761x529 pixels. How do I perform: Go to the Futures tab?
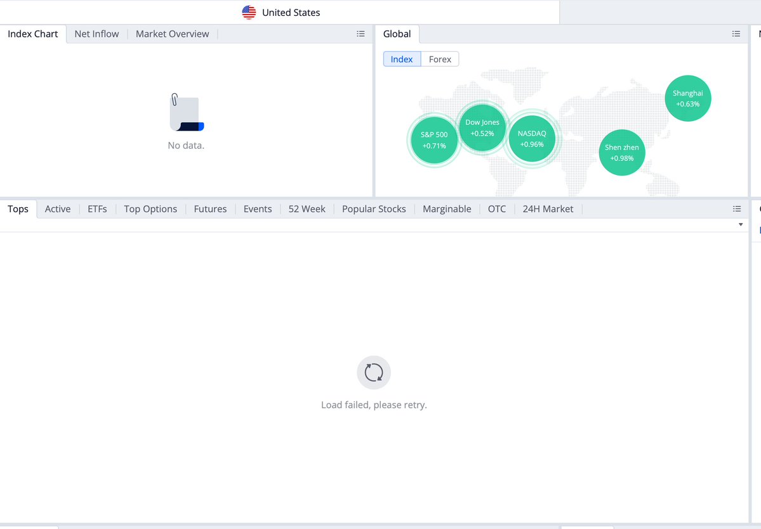[210, 209]
